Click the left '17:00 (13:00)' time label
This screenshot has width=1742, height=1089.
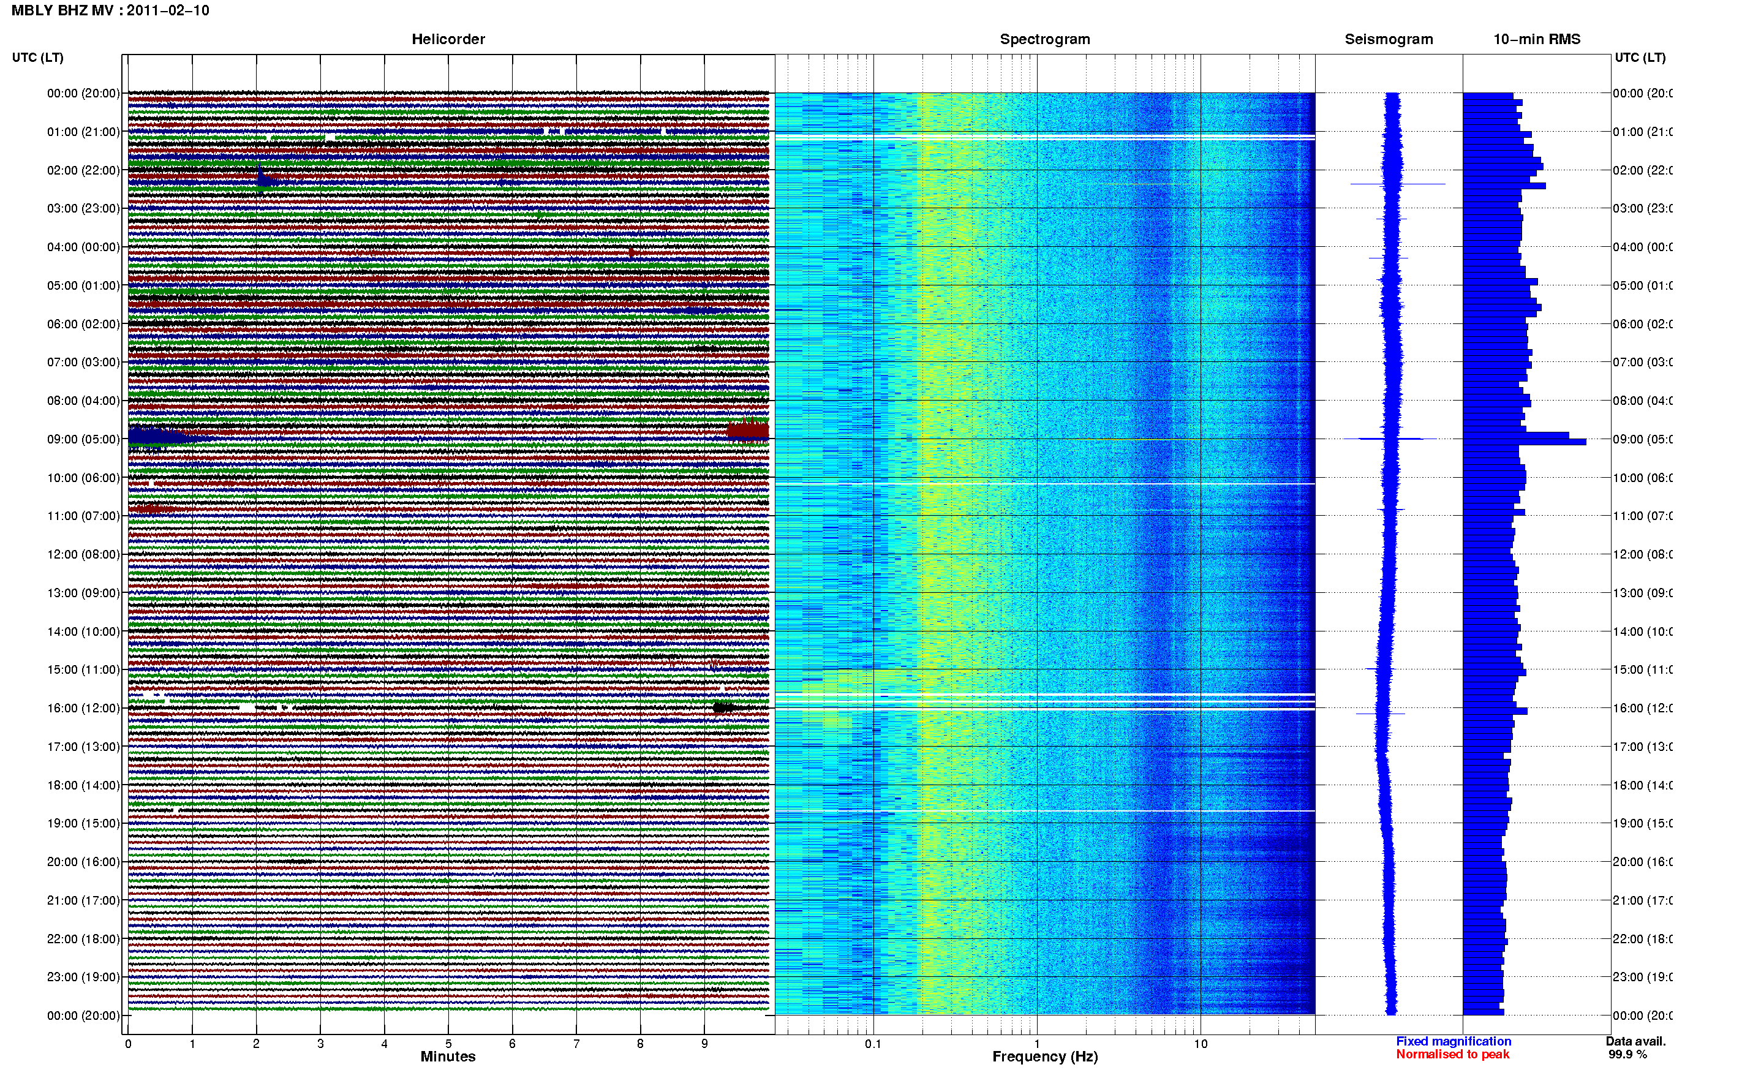(x=83, y=747)
